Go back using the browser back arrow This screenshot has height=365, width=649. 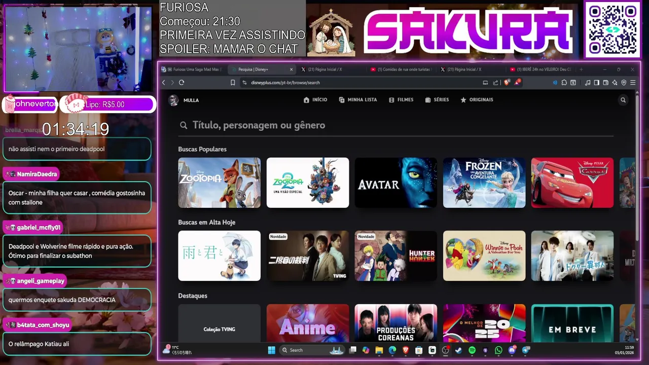pos(163,83)
